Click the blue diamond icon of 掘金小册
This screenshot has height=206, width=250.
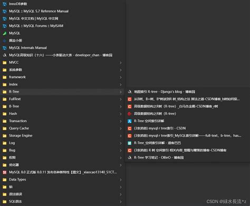5,41
